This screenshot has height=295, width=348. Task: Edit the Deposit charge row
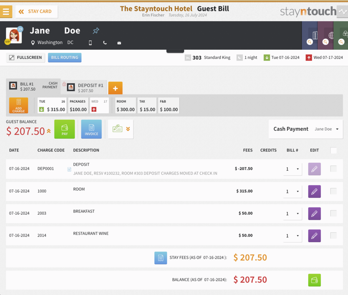coord(314,169)
